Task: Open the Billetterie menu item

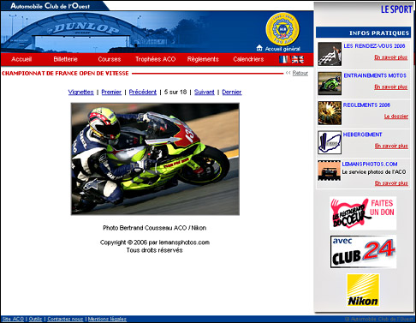Action: tap(65, 59)
